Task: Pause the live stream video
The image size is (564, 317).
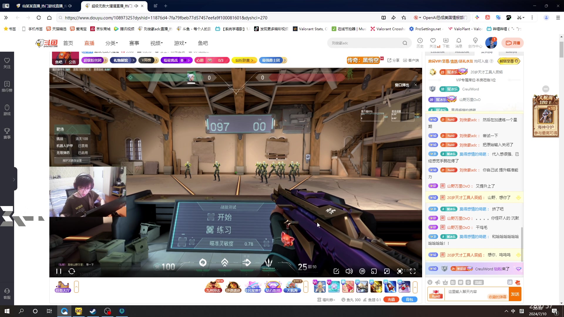Action: tap(59, 271)
